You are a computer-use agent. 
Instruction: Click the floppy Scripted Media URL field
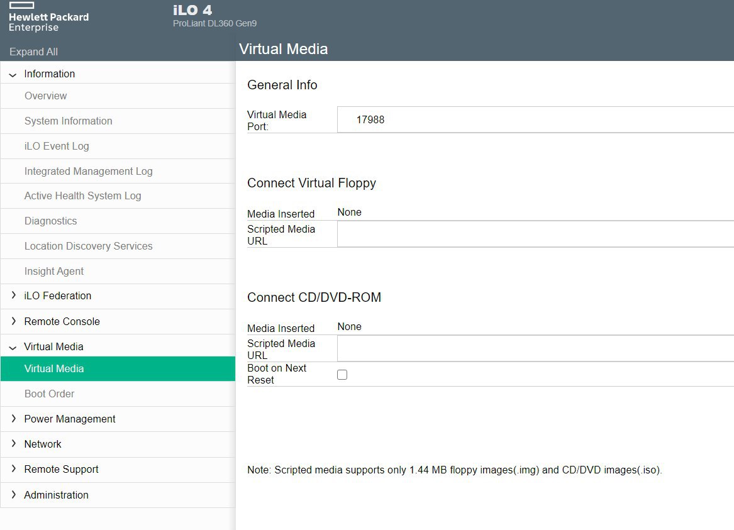click(x=535, y=235)
